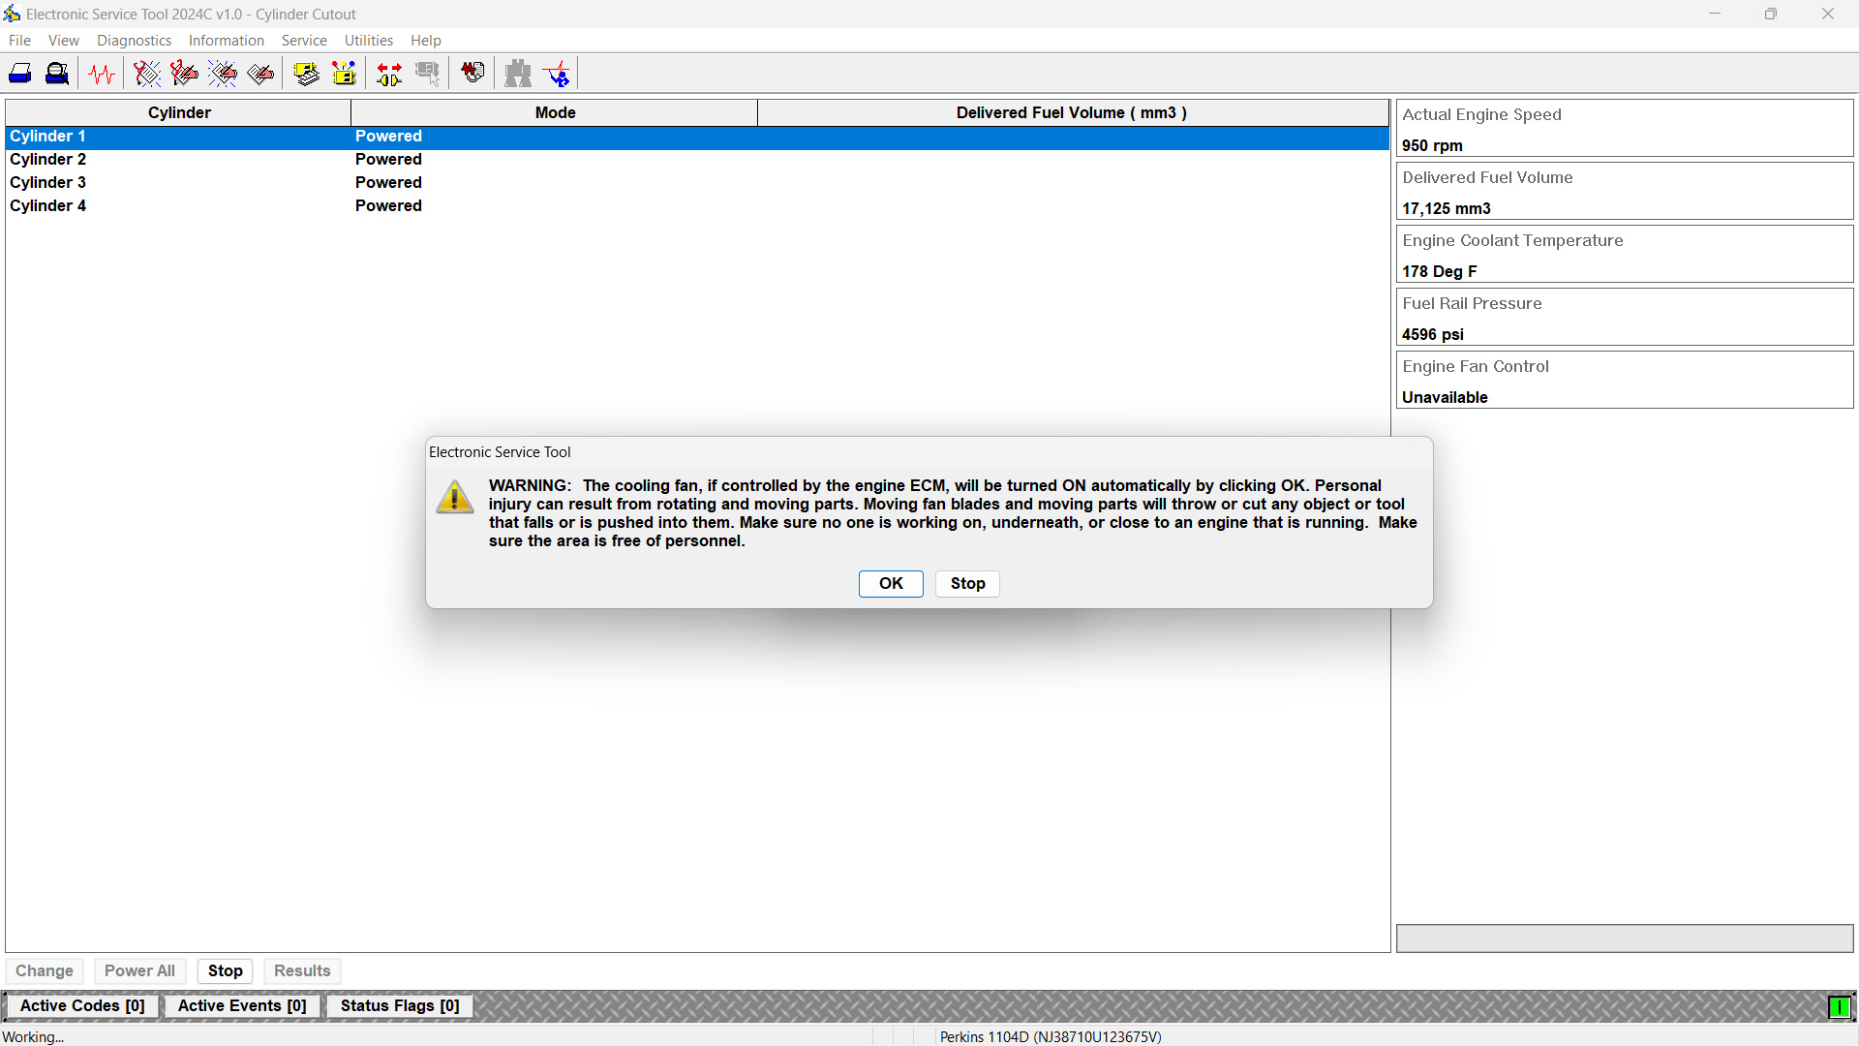This screenshot has width=1859, height=1046.
Task: Click the application icon in title bar
Action: [12, 14]
